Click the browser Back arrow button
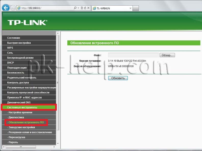Screen dimensions: 202x151 6,8
